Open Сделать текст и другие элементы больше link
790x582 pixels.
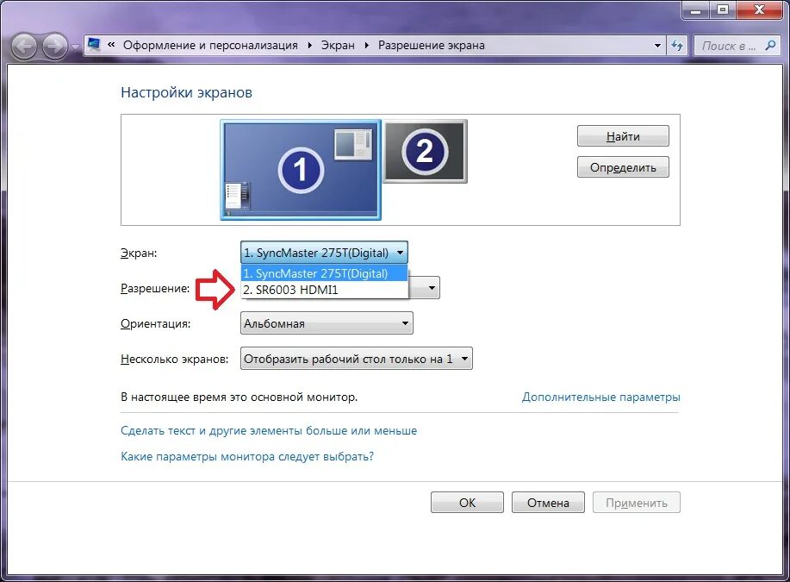(269, 431)
